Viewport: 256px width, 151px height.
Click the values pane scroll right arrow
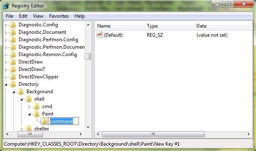pos(249,134)
